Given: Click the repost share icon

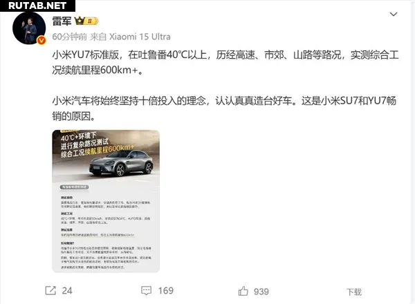Looking at the screenshot, I should (x=50, y=290).
